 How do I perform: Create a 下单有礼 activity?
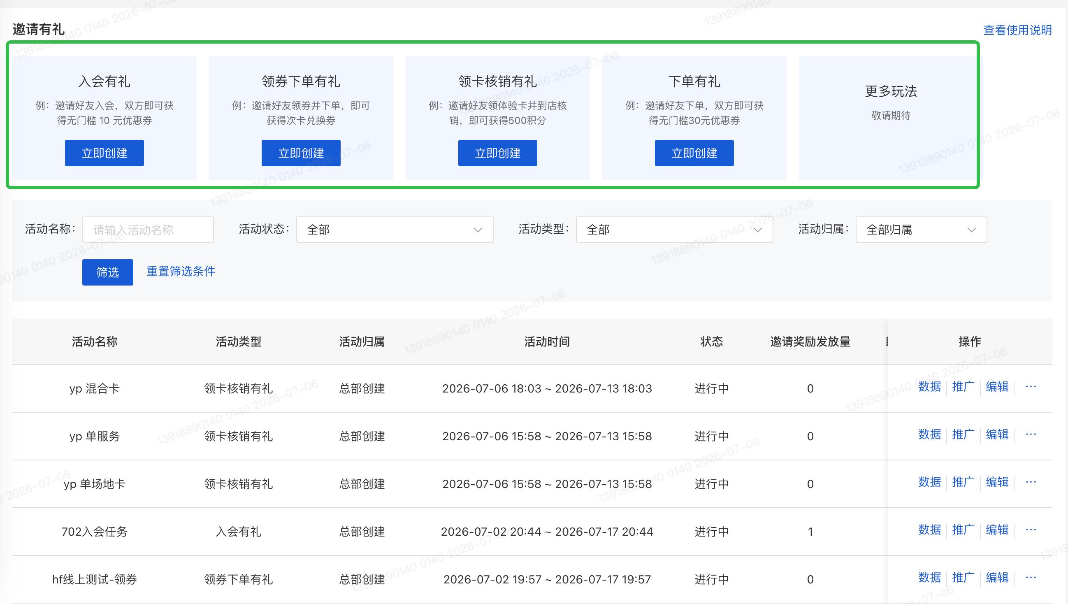[694, 153]
